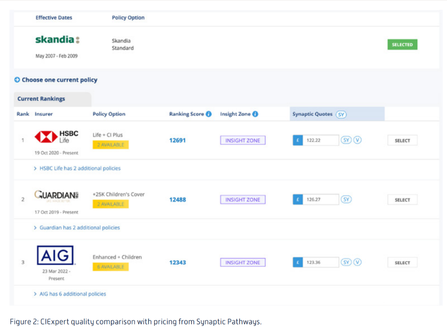447x331 pixels.
Task: Click the SY icon in AIG row
Action: coord(346,262)
